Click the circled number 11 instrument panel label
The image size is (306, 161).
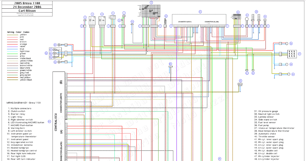(x=200, y=11)
